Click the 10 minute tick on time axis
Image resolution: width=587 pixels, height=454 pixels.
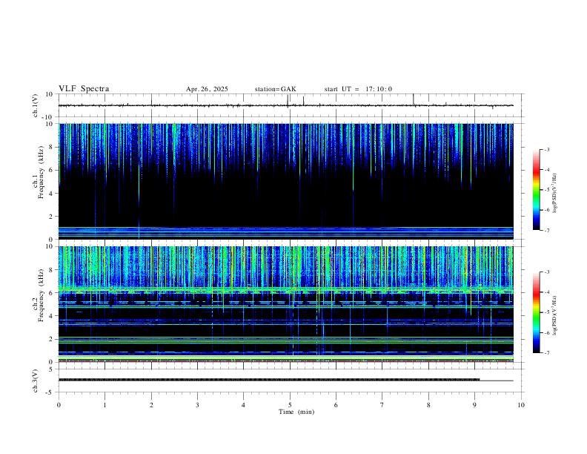(x=521, y=405)
